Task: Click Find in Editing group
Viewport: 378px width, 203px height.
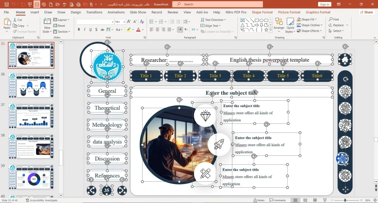Action: 334,19
